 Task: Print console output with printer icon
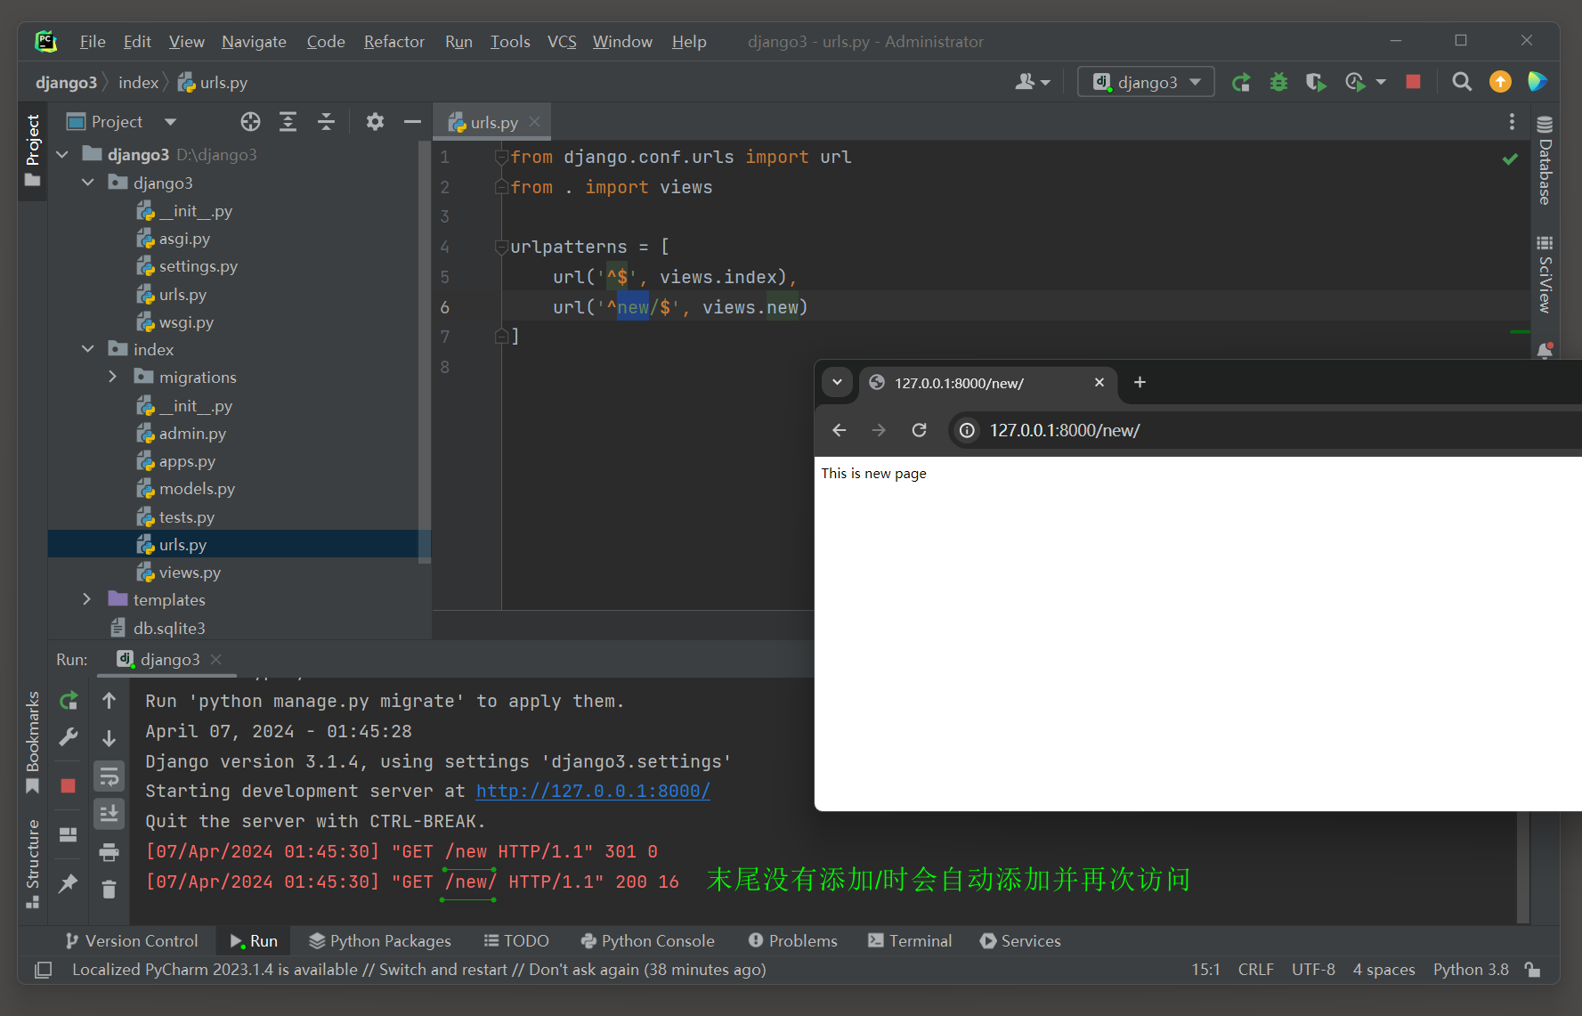[109, 852]
